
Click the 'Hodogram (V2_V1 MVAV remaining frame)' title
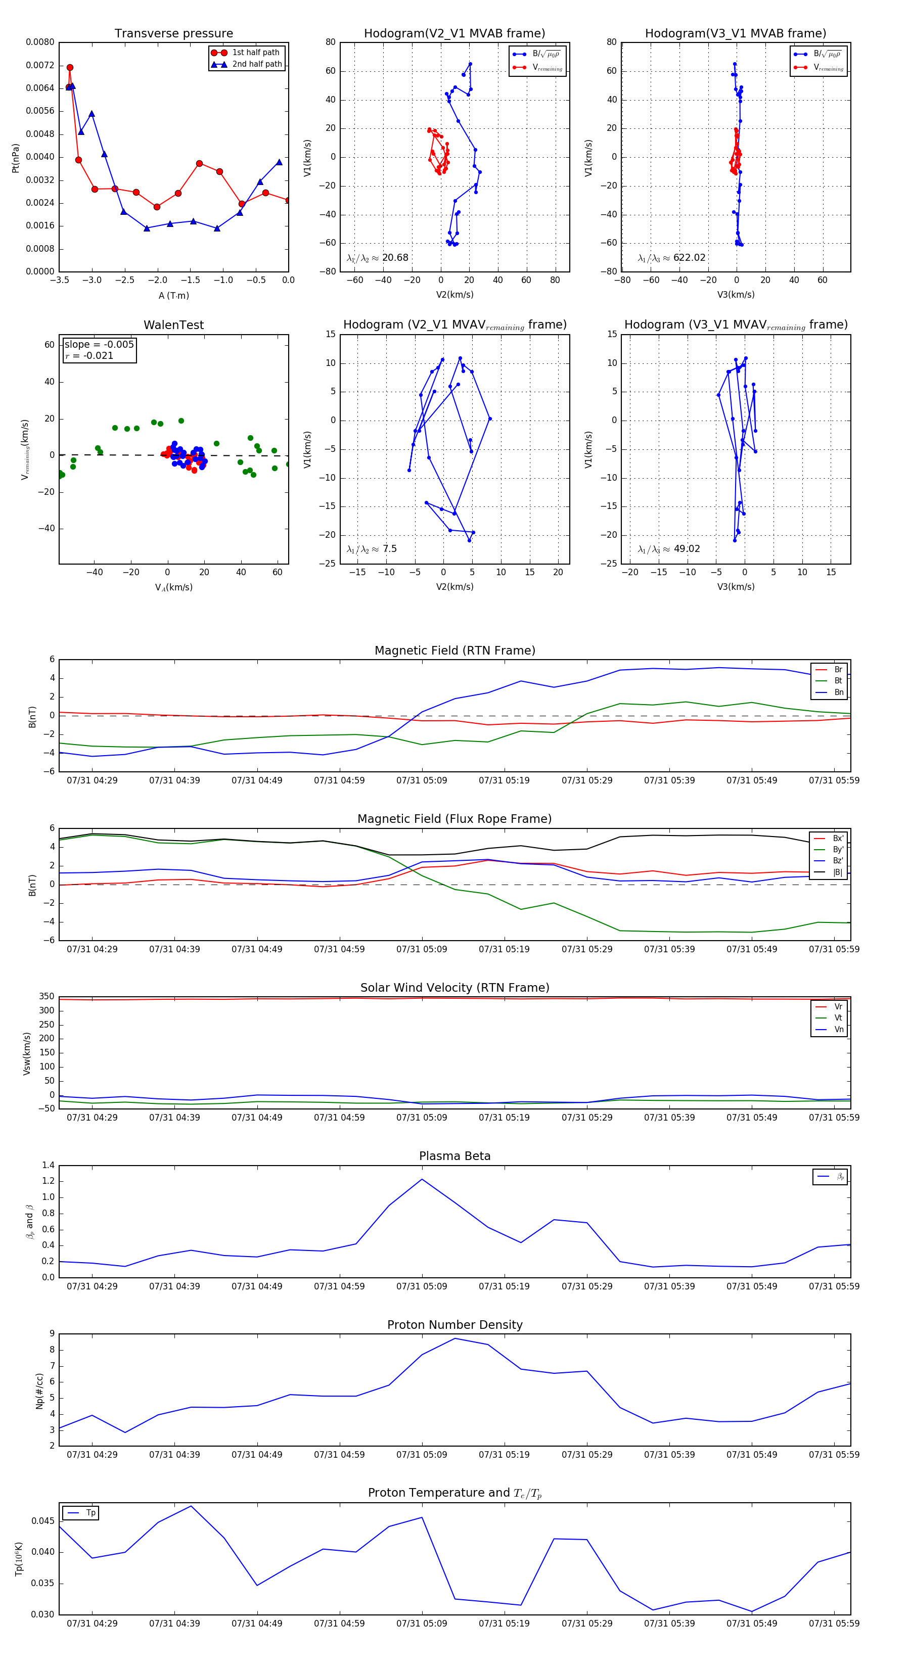(x=454, y=325)
